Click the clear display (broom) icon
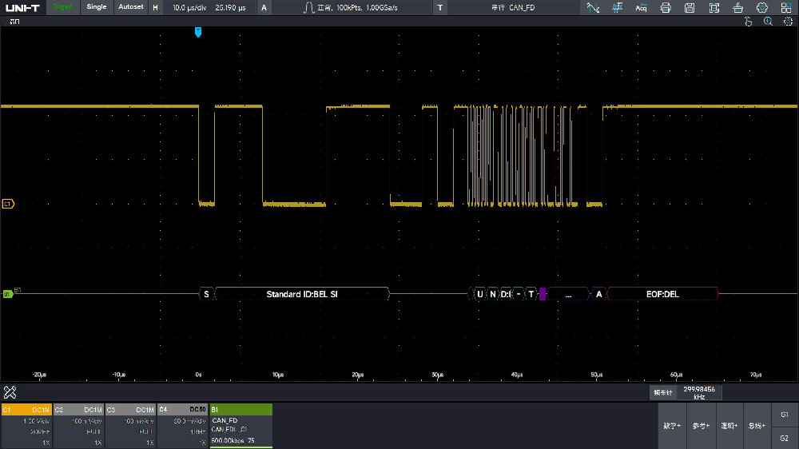799x449 pixels. coord(738,7)
